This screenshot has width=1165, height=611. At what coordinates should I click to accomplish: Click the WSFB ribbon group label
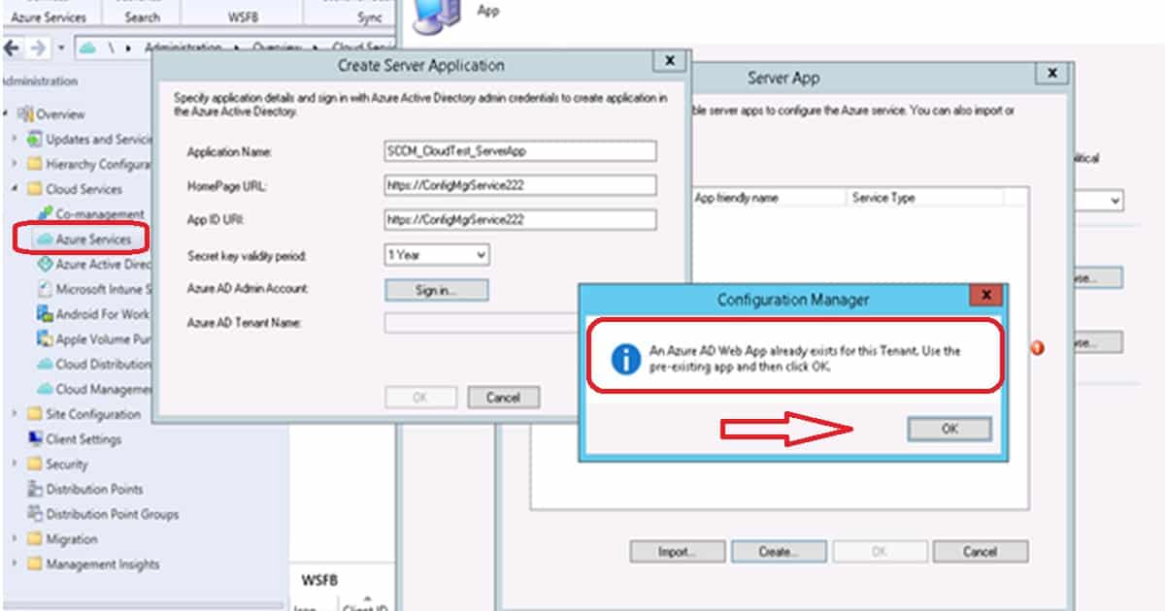point(242,17)
